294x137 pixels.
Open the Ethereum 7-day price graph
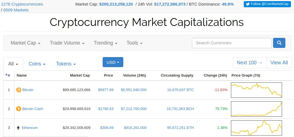tap(257, 128)
